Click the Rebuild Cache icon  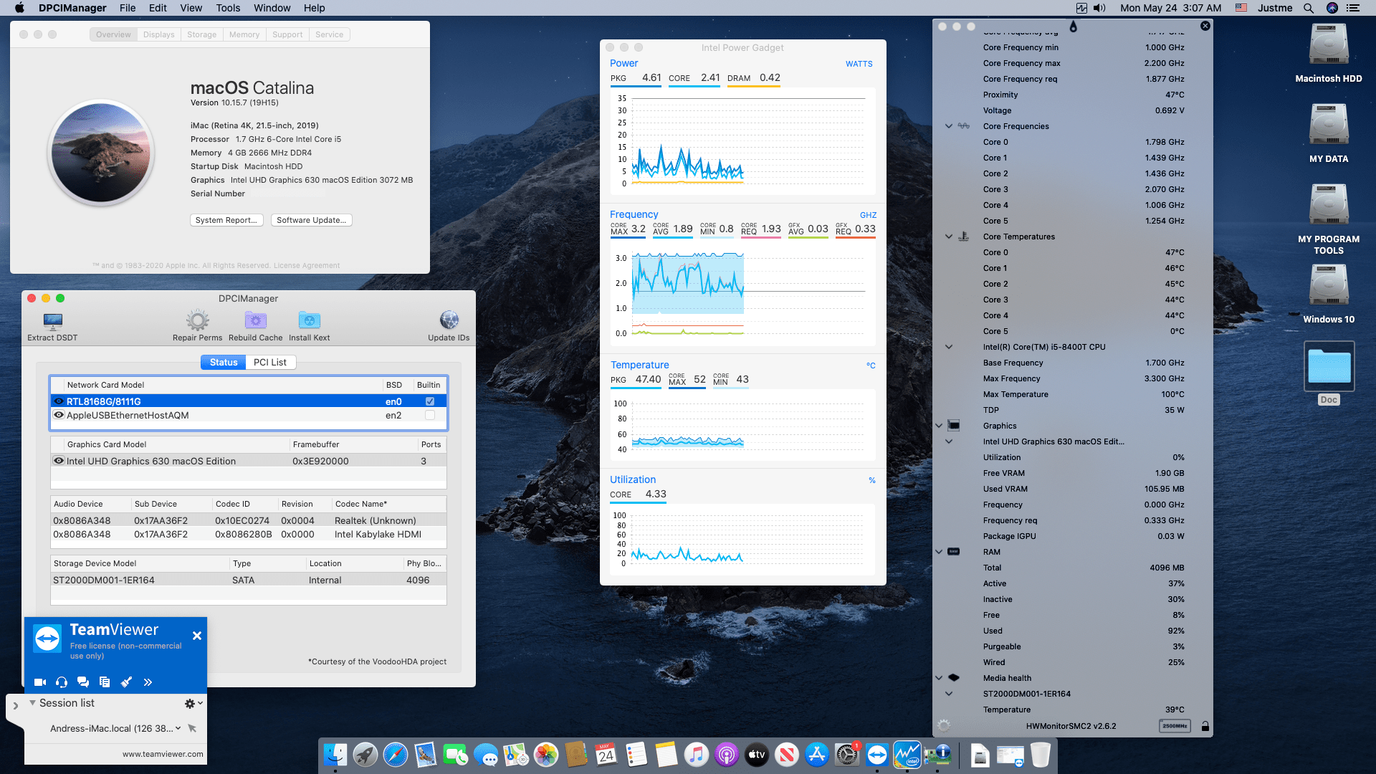tap(255, 320)
